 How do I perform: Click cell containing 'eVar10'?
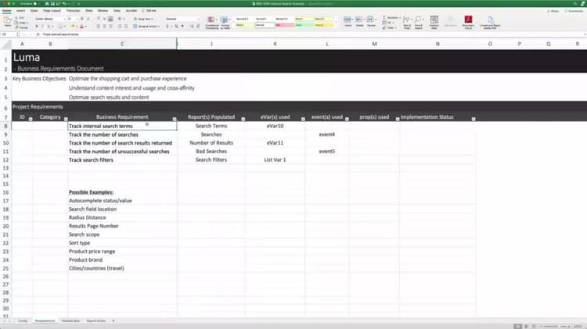275,126
